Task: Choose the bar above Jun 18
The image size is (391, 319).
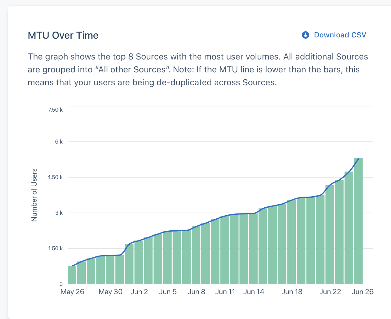Action: click(291, 242)
